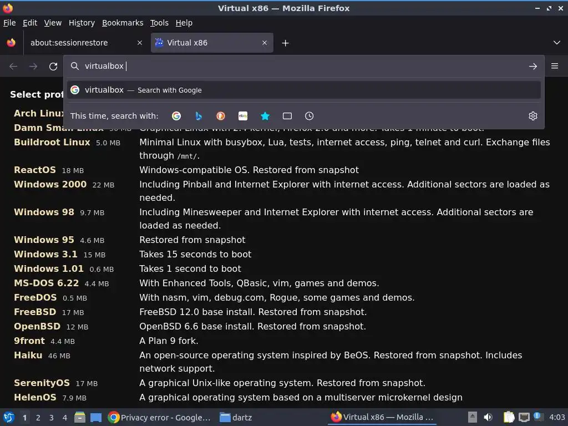This screenshot has height=426, width=568.
Task: Switch to the Virtual x86 tab
Action: 212,43
